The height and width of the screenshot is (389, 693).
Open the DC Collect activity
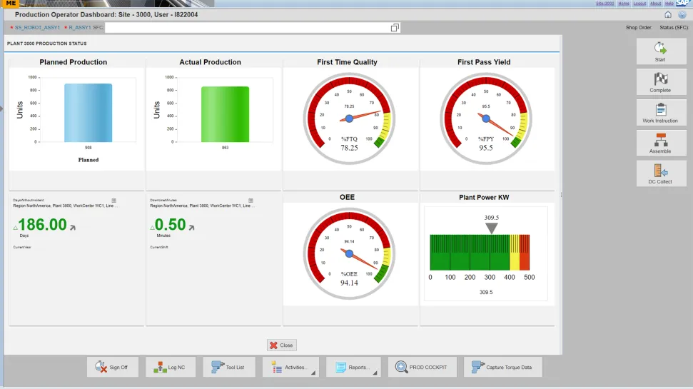click(x=661, y=173)
